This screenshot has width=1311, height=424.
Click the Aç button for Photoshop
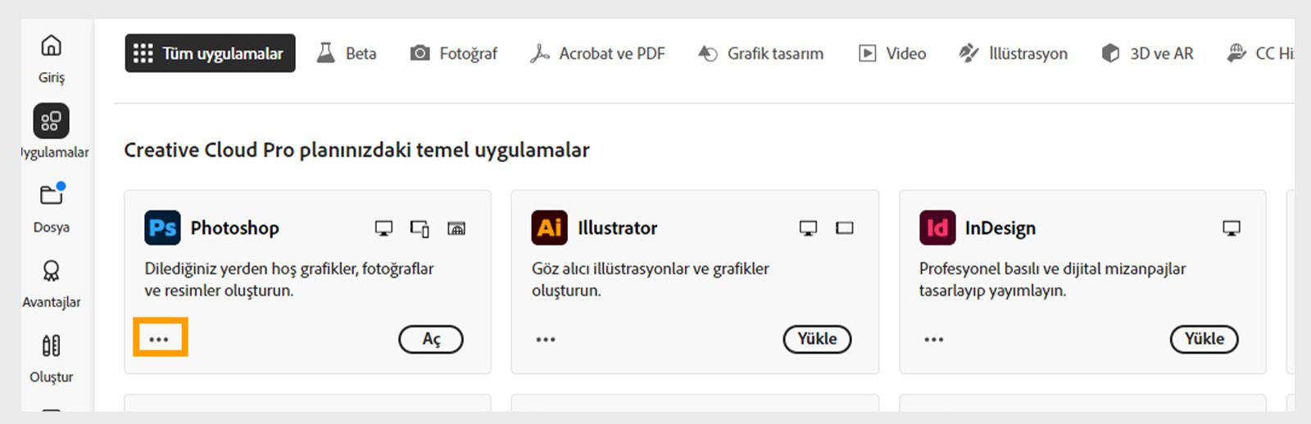431,339
